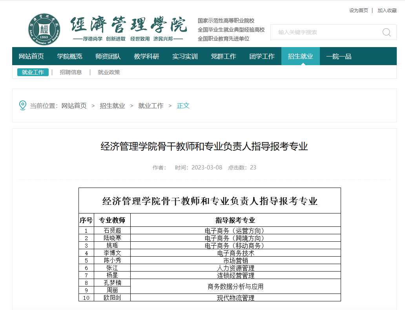This screenshot has height=310, width=405.
Task: Select 师资团队 in navigation bar
Action: [x=108, y=57]
